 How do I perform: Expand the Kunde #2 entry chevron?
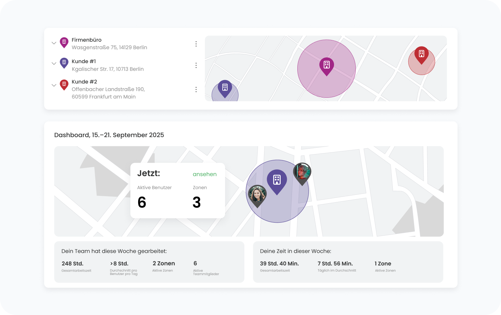pyautogui.click(x=54, y=85)
